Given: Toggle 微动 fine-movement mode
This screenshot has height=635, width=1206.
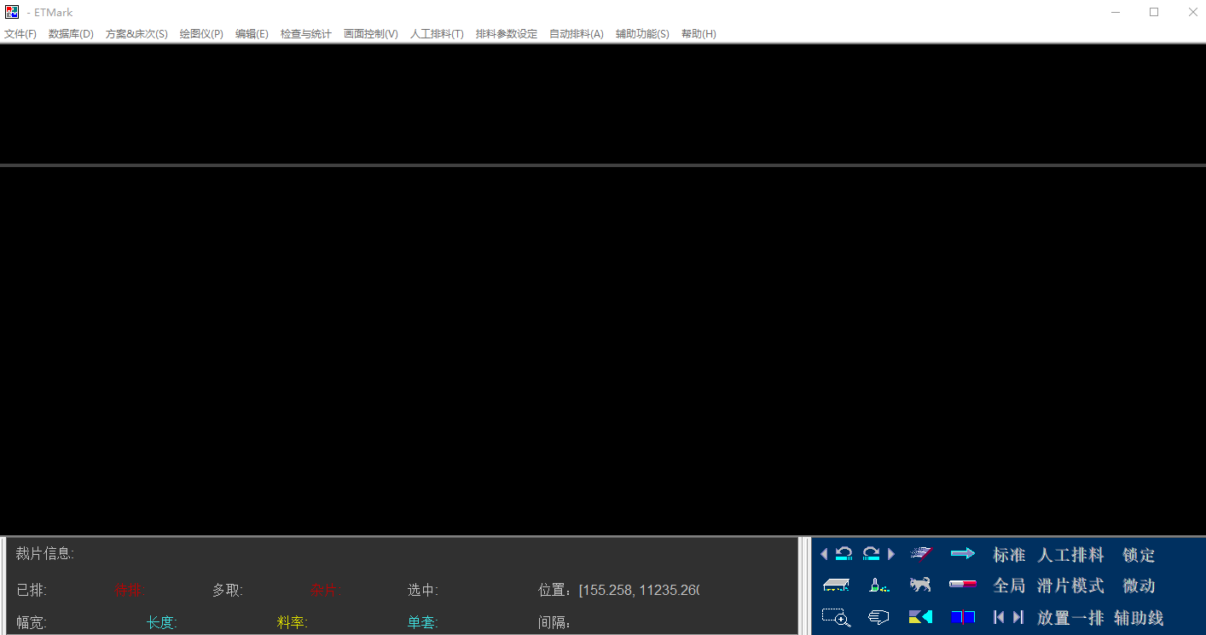Looking at the screenshot, I should 1139,586.
